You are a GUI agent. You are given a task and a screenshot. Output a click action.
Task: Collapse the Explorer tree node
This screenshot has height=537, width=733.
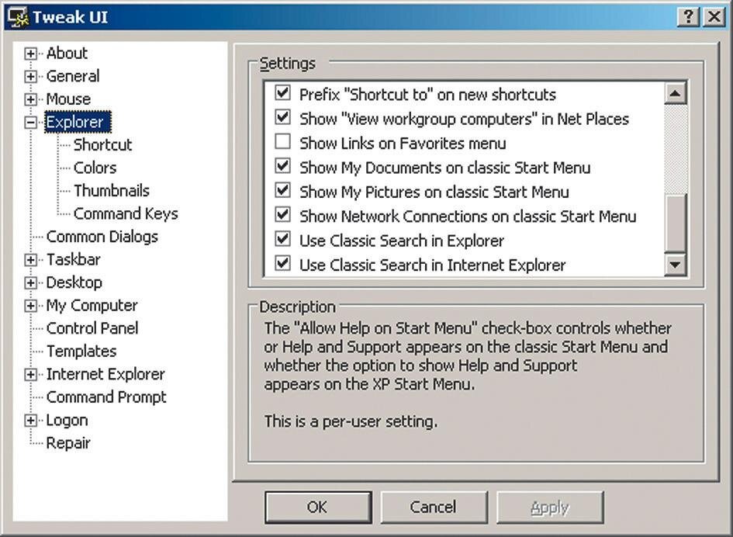point(31,123)
